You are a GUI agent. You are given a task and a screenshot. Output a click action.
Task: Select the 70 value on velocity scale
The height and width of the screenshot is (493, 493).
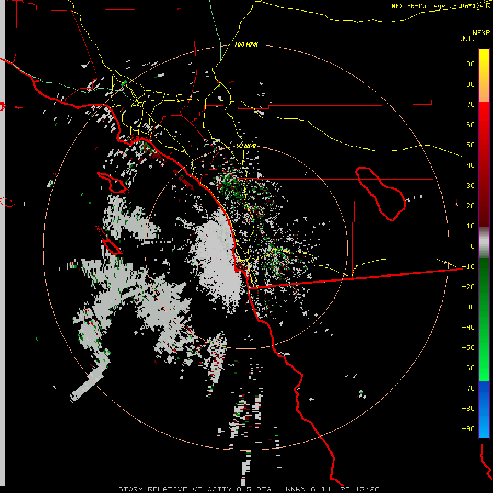click(471, 105)
